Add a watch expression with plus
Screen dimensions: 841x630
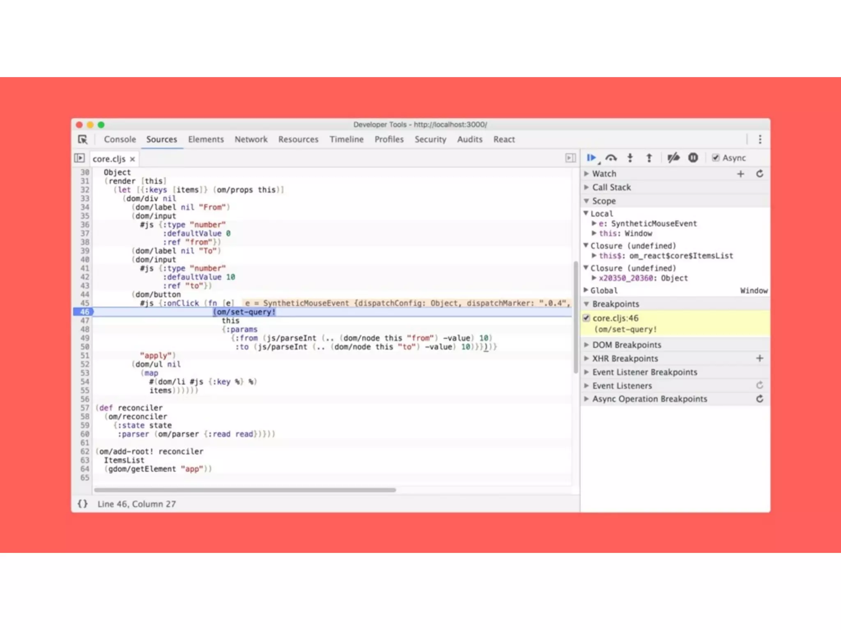pos(740,174)
